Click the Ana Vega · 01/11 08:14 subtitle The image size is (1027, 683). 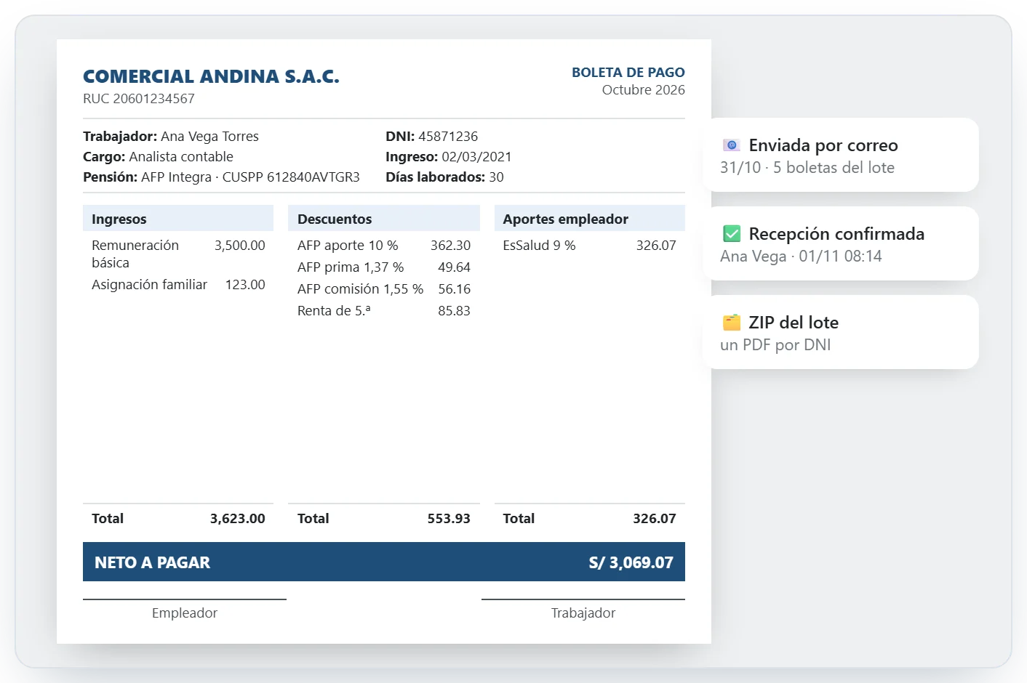pyautogui.click(x=801, y=256)
